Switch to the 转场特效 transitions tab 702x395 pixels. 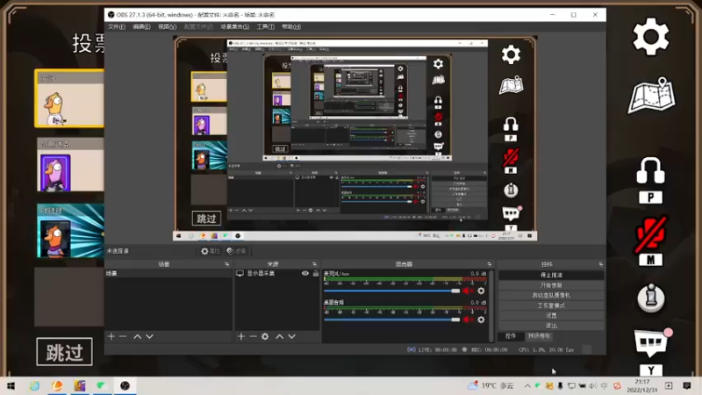point(539,336)
